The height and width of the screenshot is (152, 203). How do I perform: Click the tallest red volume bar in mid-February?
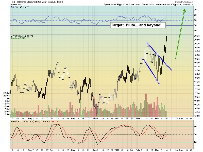pos(146,105)
